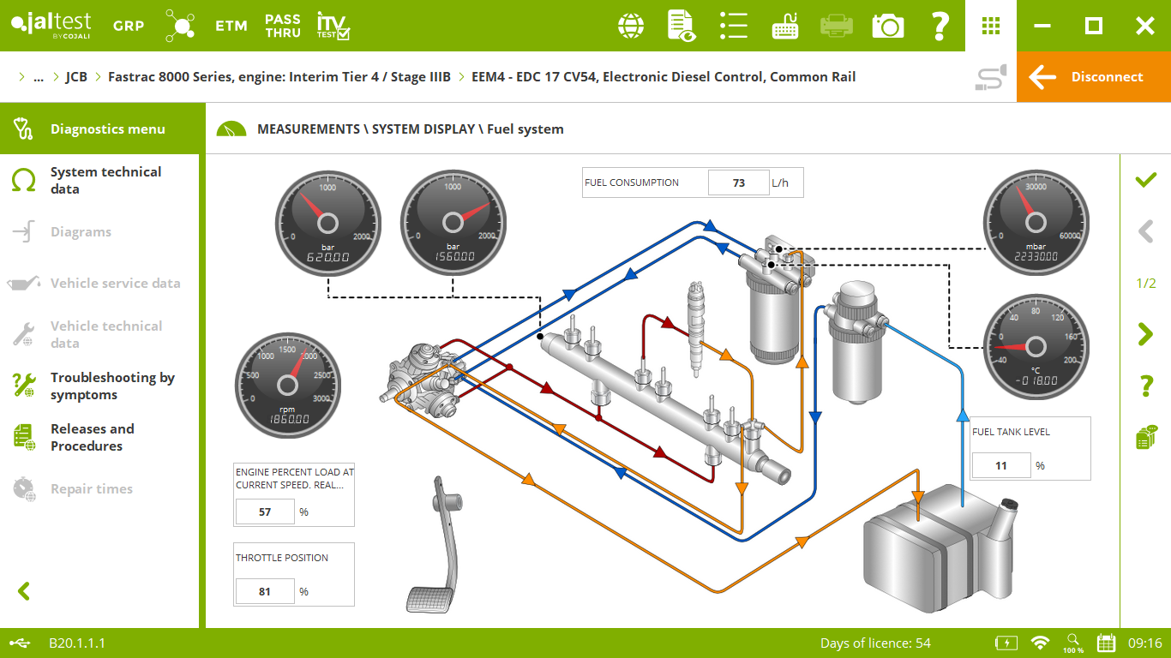The image size is (1171, 658).
Task: Click the measurements gauge header icon
Action: click(231, 129)
